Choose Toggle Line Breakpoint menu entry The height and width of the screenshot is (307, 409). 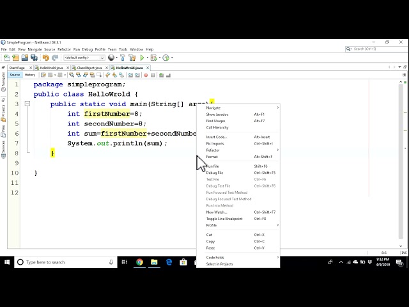[x=238, y=219]
